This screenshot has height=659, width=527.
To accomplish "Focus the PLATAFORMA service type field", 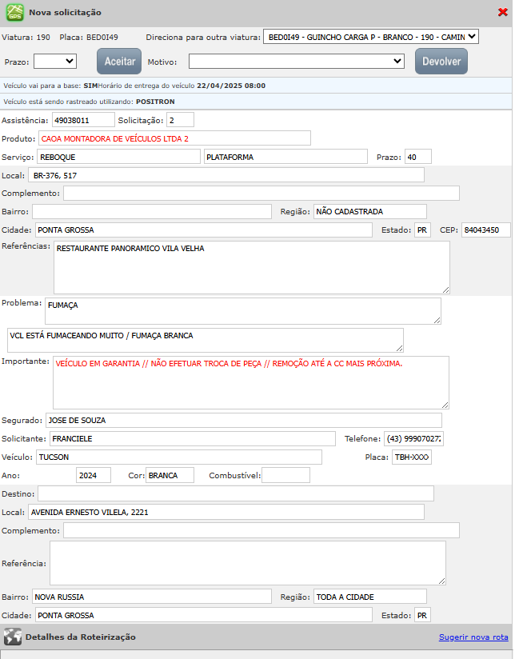I will pyautogui.click(x=285, y=157).
